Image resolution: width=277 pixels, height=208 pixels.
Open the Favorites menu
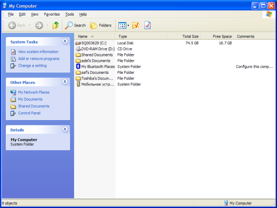coord(52,14)
